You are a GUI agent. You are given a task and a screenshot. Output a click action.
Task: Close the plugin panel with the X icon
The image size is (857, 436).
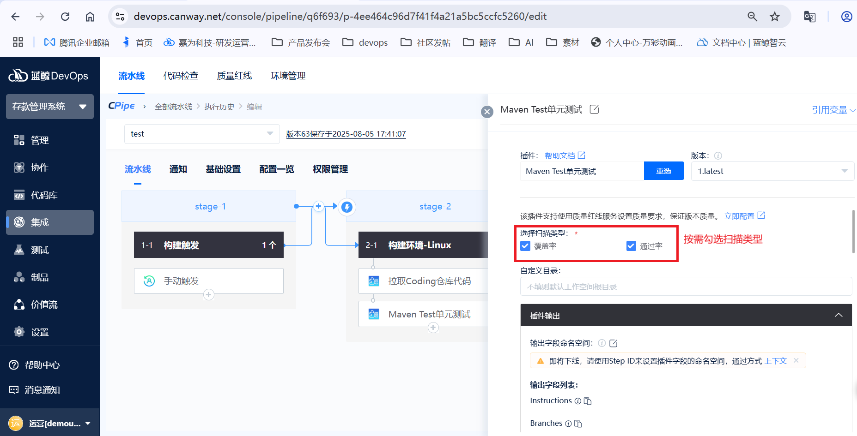pos(487,112)
